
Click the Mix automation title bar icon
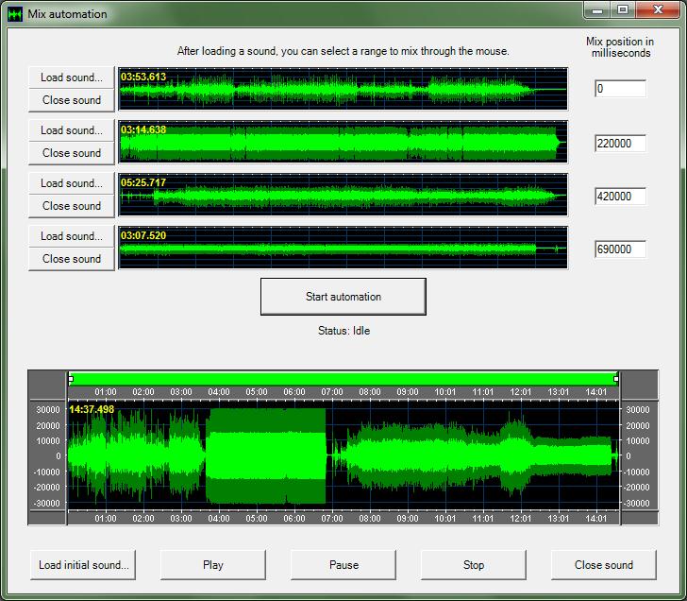(x=15, y=14)
